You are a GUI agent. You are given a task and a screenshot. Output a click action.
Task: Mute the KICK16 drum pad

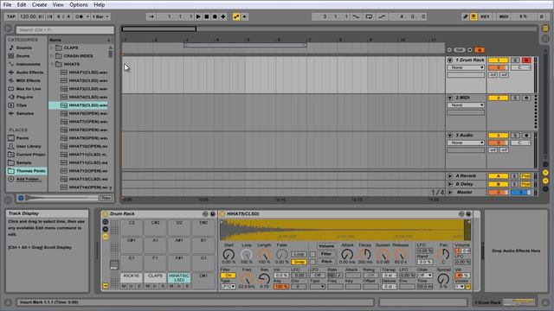pyautogui.click(x=124, y=286)
